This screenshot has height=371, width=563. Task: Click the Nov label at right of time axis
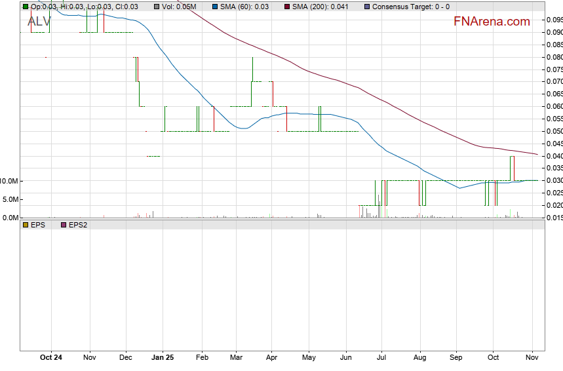(x=532, y=357)
